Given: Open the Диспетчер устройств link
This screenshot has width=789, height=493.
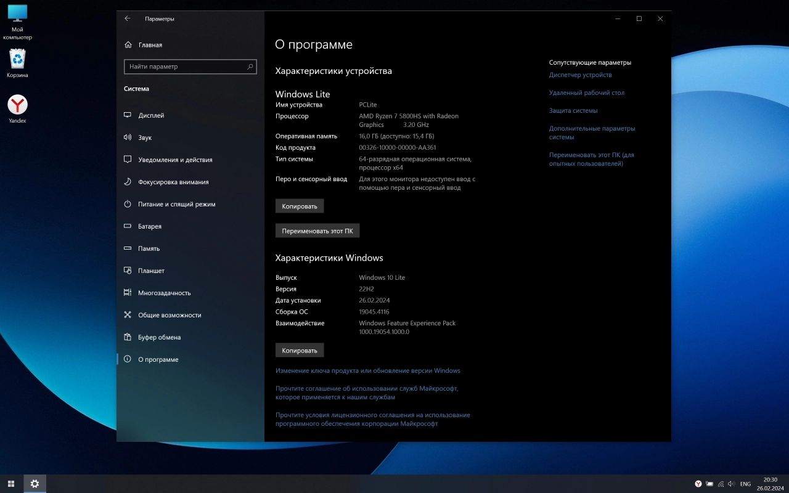Looking at the screenshot, I should [x=581, y=75].
